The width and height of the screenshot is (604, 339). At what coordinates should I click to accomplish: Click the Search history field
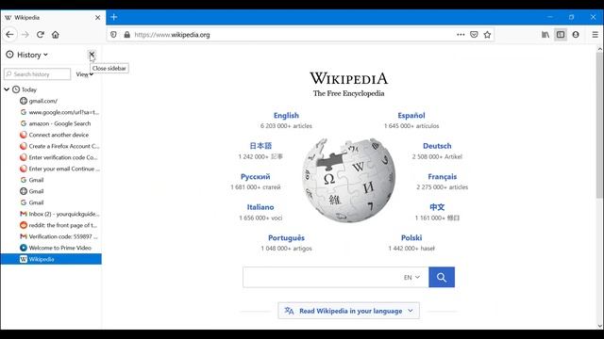tap(38, 74)
